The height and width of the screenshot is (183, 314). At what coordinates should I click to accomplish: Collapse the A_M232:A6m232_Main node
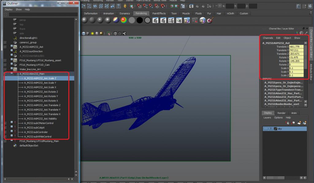pos(5,74)
